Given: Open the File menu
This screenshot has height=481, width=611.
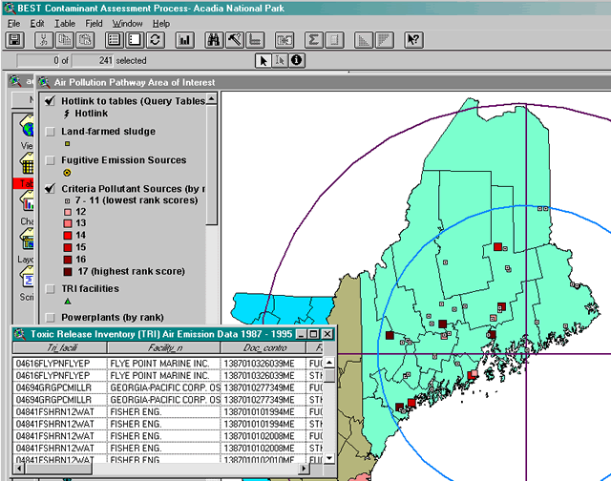Looking at the screenshot, I should click(x=13, y=24).
